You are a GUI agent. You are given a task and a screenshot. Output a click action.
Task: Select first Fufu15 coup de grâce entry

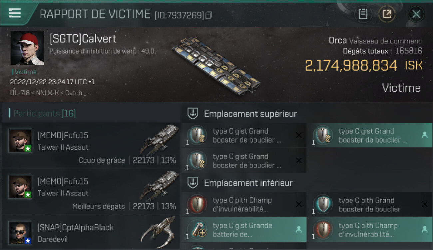[91, 145]
